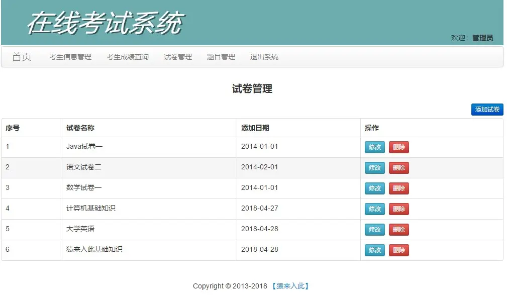
Task: Edit 猿来入此基础知识 using its 修改 button
Action: [x=374, y=250]
